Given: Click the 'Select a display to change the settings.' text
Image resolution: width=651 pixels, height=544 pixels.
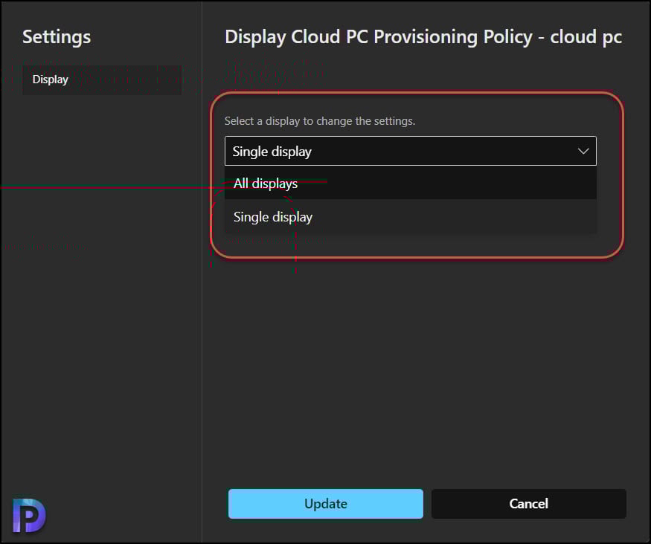Looking at the screenshot, I should pyautogui.click(x=320, y=121).
